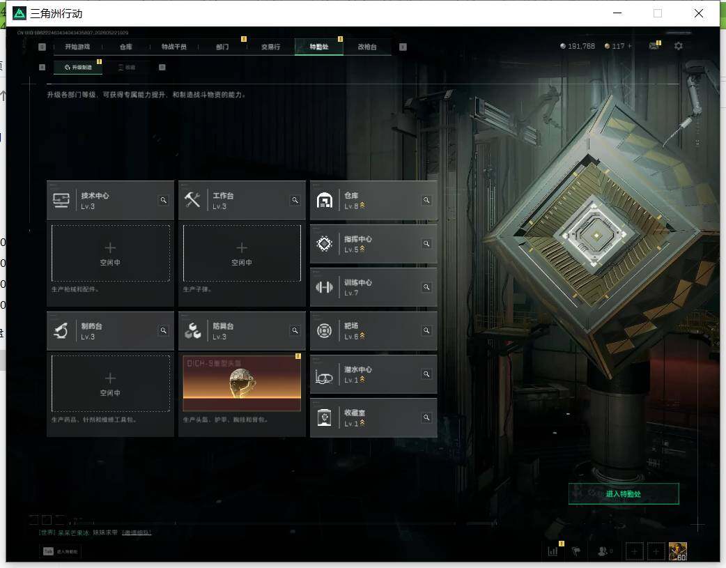Click the left arrow before 升级制造
Image resolution: width=726 pixels, height=568 pixels.
(42, 67)
